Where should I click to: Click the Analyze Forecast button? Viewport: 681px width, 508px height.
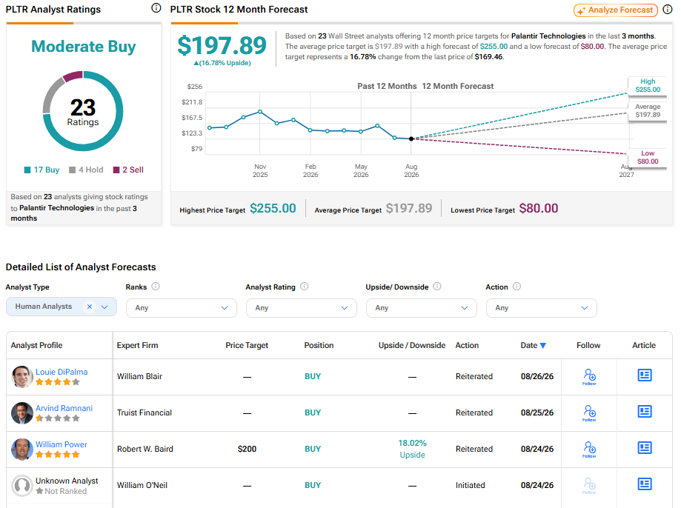(x=616, y=10)
